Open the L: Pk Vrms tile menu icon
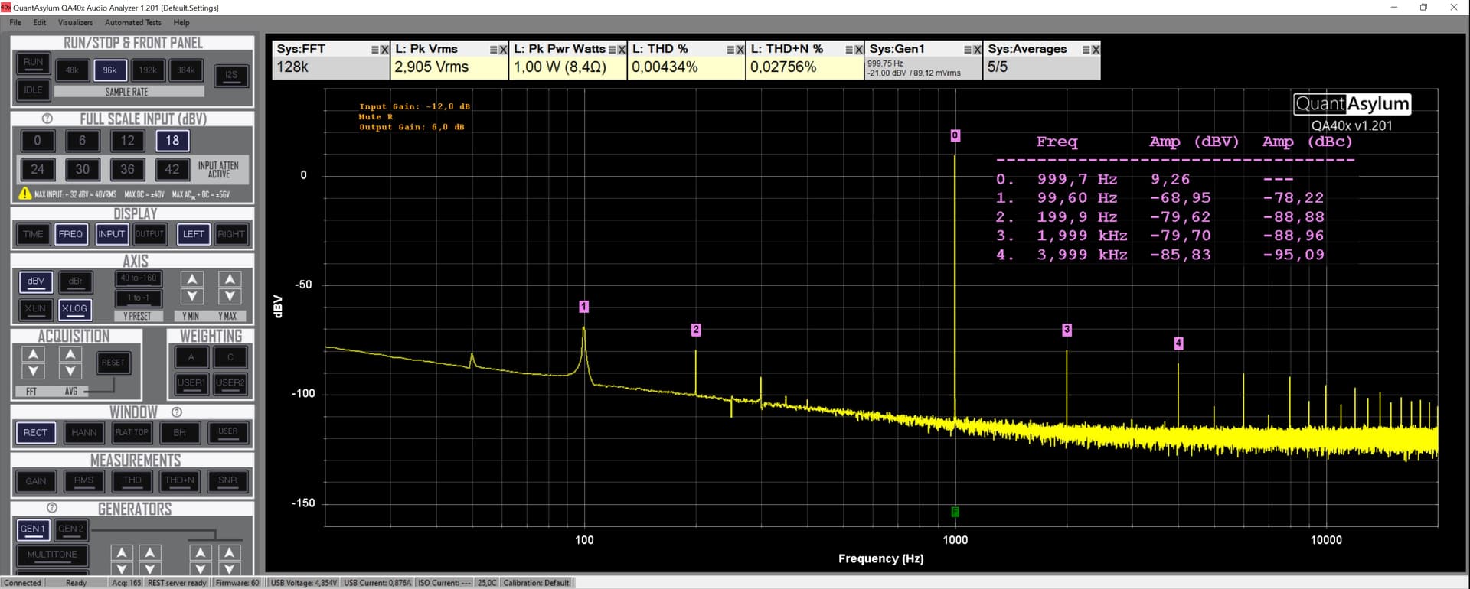 point(494,50)
